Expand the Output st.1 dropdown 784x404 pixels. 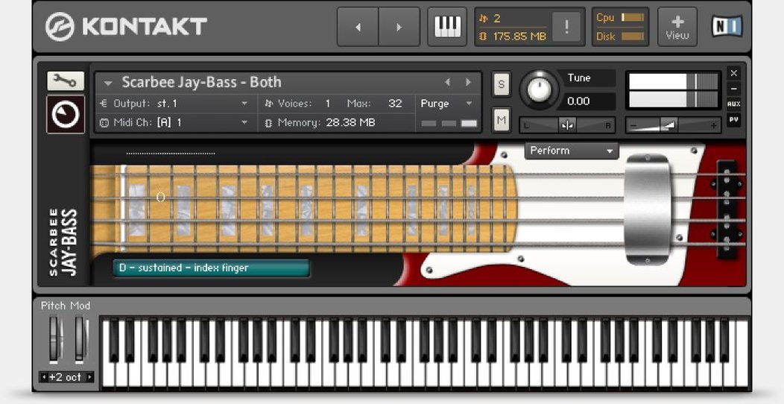(x=244, y=104)
